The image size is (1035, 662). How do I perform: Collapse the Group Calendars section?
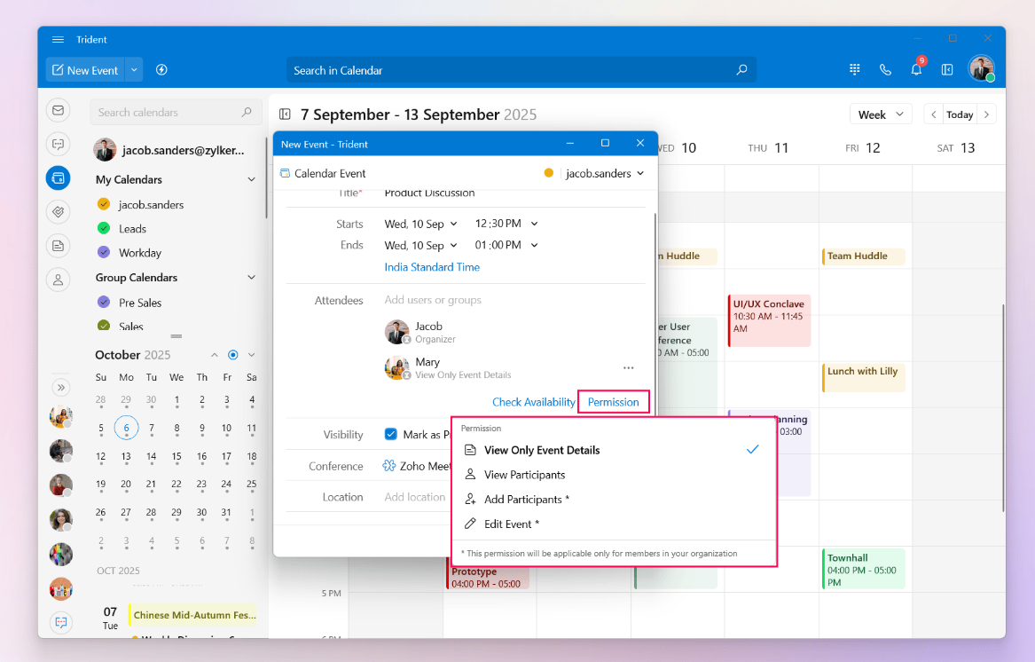tap(252, 278)
